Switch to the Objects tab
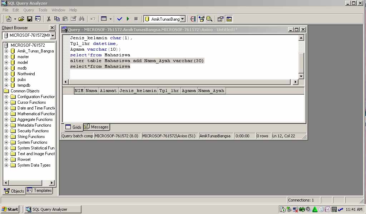The height and width of the screenshot is (214, 366). pyautogui.click(x=14, y=191)
